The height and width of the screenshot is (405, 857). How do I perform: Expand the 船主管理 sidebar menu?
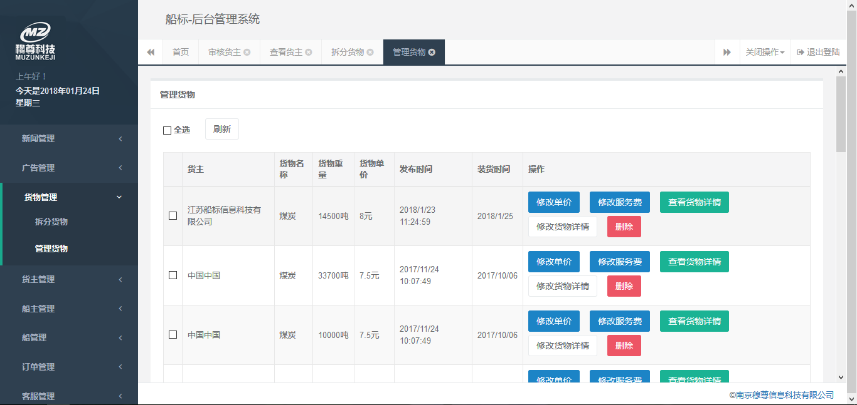pos(69,309)
